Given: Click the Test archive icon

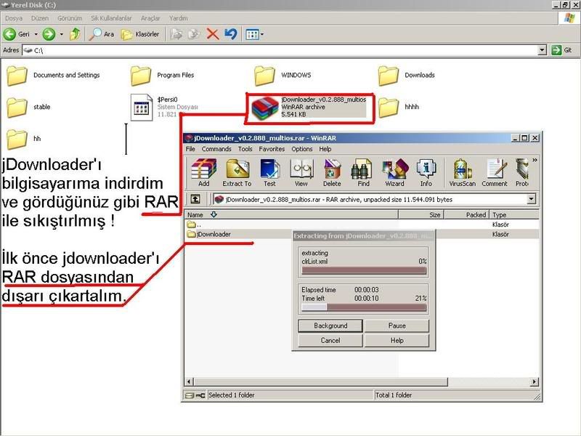Looking at the screenshot, I should (x=269, y=172).
